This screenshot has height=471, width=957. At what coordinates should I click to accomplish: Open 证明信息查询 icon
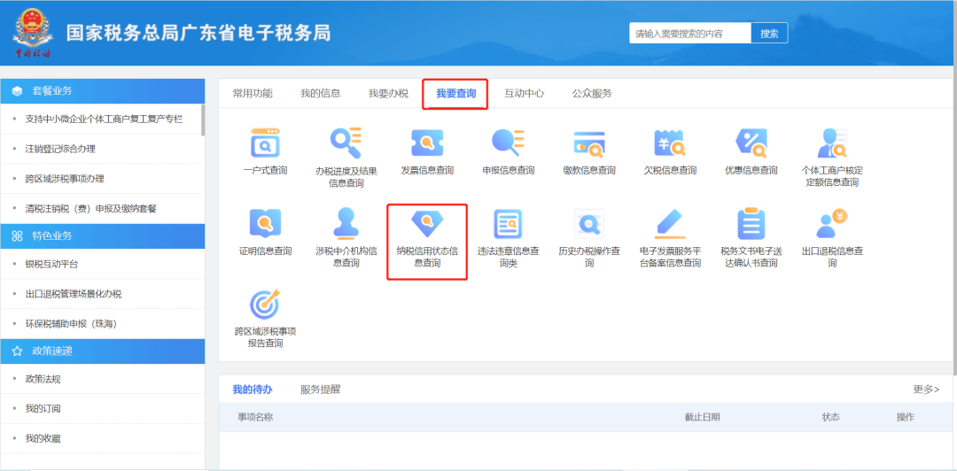click(265, 223)
